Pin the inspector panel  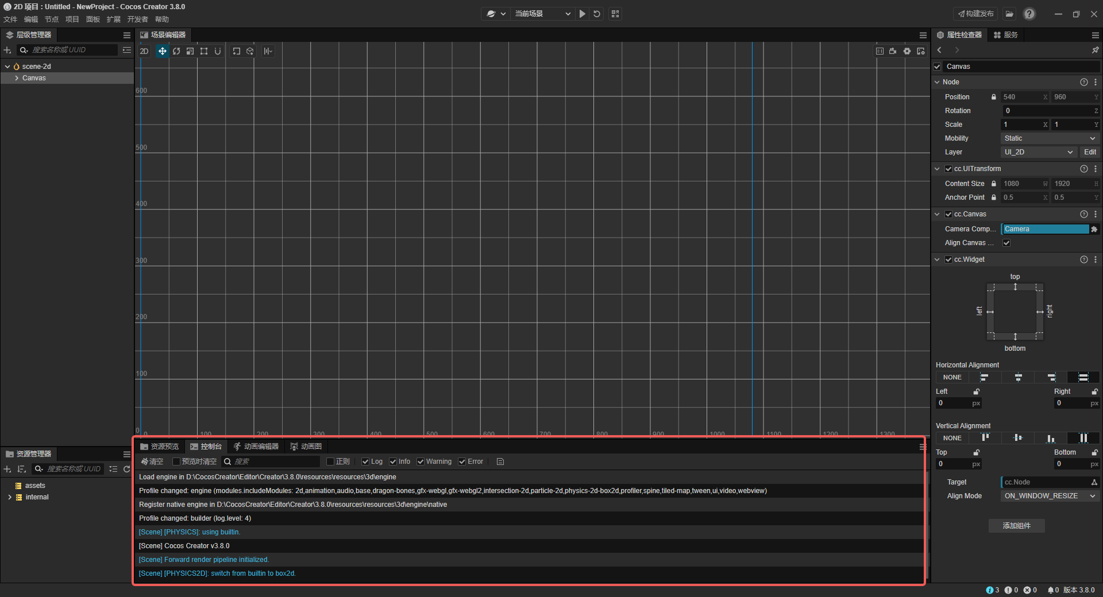pos(1095,51)
